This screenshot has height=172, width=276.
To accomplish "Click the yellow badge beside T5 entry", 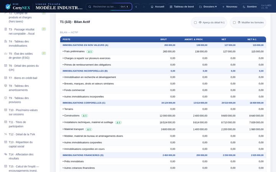I will coord(44,53).
